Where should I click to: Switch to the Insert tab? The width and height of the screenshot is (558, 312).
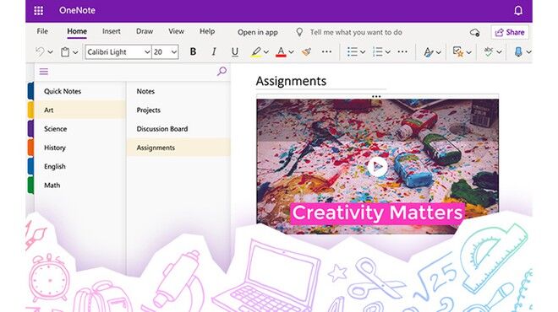coord(112,31)
